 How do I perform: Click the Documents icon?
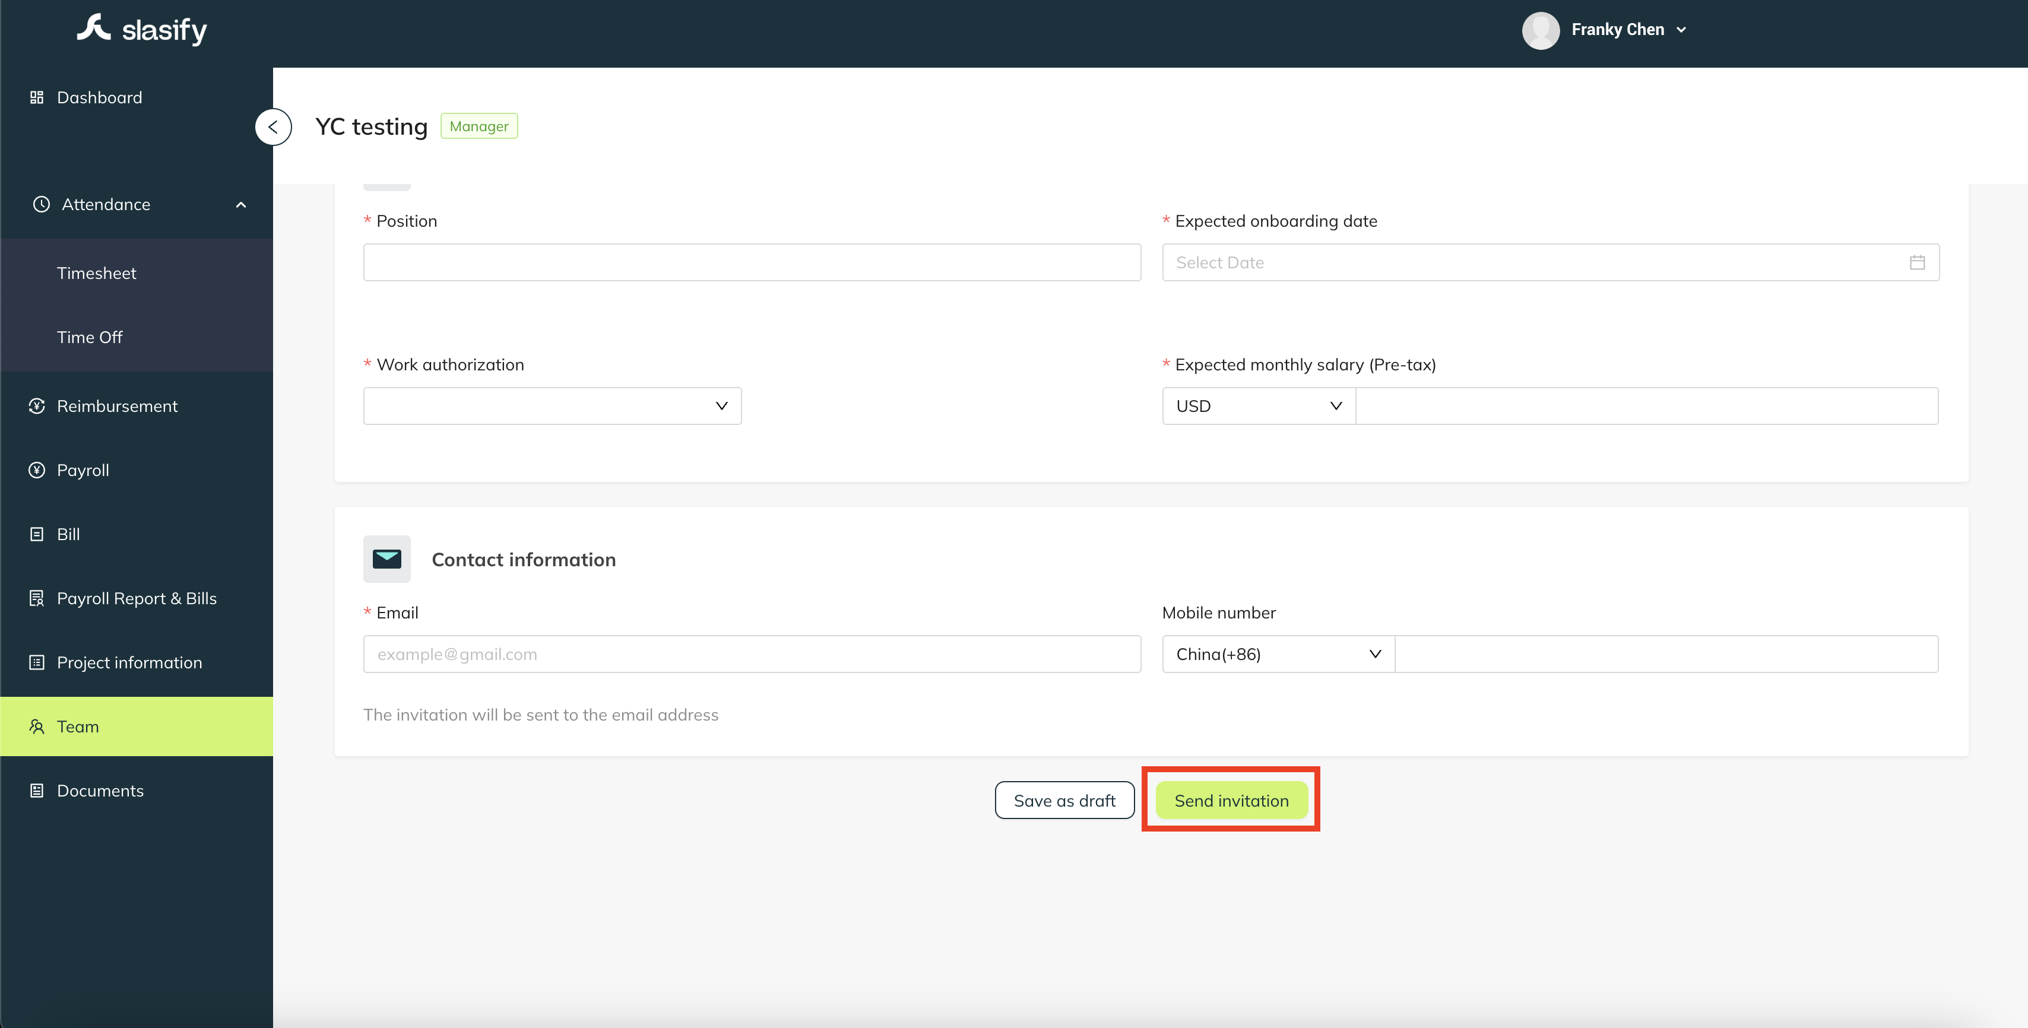pyautogui.click(x=36, y=790)
